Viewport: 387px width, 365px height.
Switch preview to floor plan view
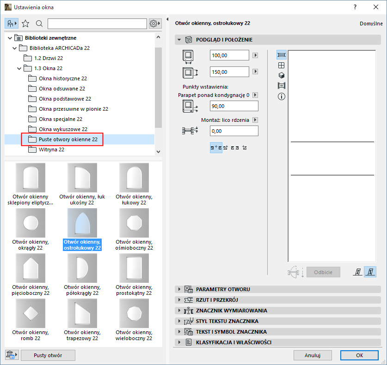(x=282, y=55)
